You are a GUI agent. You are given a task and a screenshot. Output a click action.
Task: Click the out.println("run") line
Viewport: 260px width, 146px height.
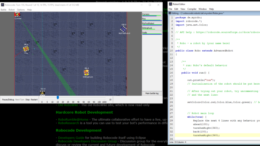pyautogui.click(x=201, y=80)
